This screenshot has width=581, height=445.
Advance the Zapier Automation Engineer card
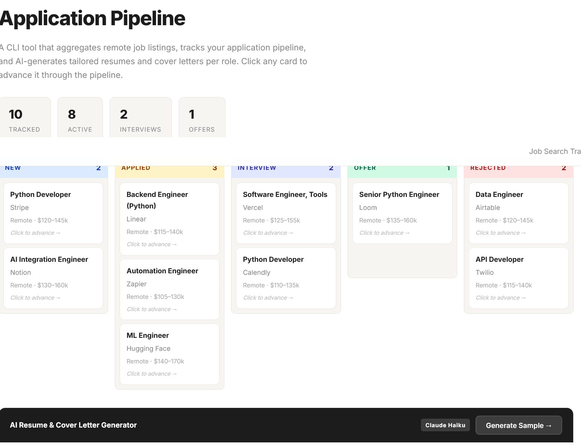click(169, 289)
